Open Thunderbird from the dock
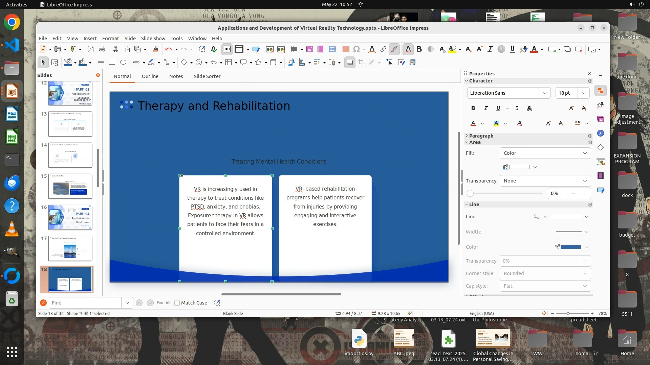This screenshot has height=365, width=650. (x=12, y=183)
